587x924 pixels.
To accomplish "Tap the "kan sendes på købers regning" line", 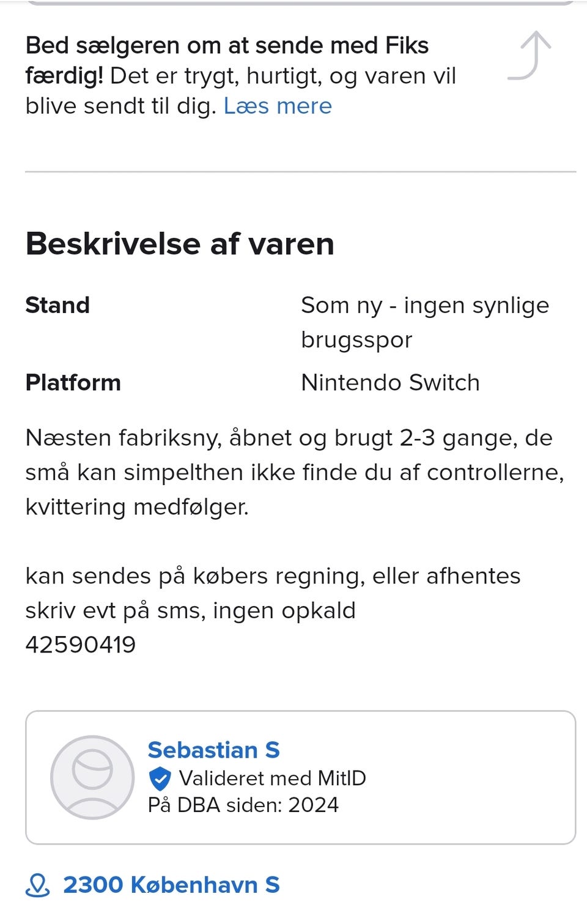I will 273,576.
